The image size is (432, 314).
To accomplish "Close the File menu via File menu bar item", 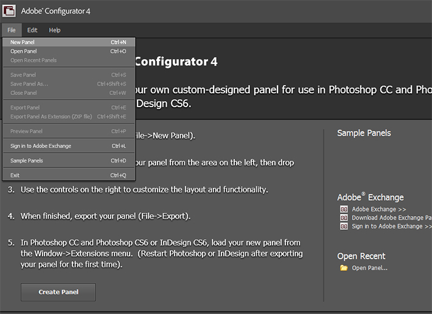I will [12, 30].
